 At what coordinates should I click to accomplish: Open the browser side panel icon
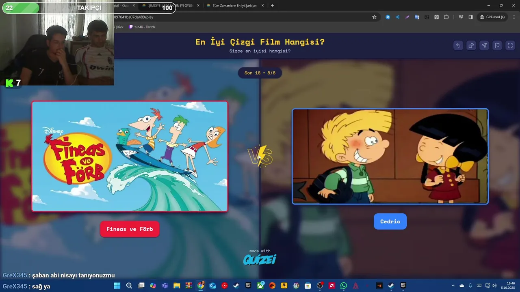coord(470,17)
